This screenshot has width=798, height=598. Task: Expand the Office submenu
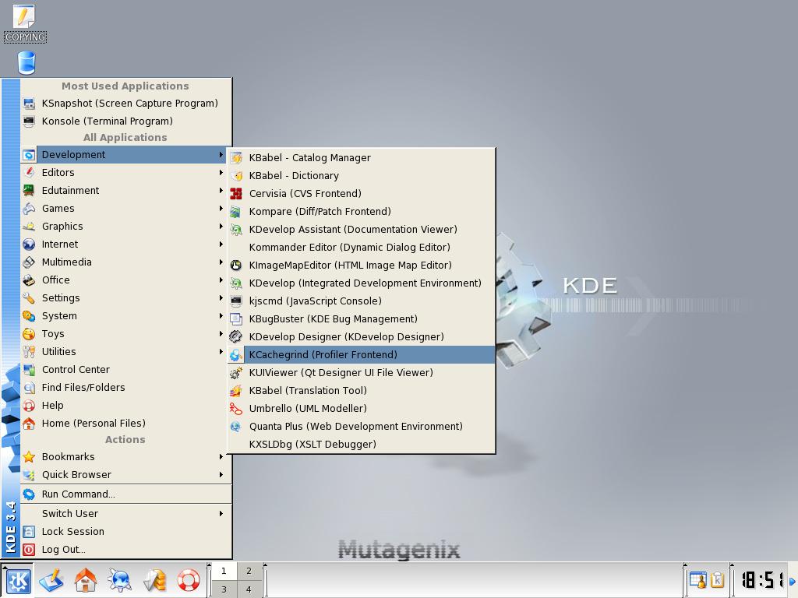pos(126,280)
